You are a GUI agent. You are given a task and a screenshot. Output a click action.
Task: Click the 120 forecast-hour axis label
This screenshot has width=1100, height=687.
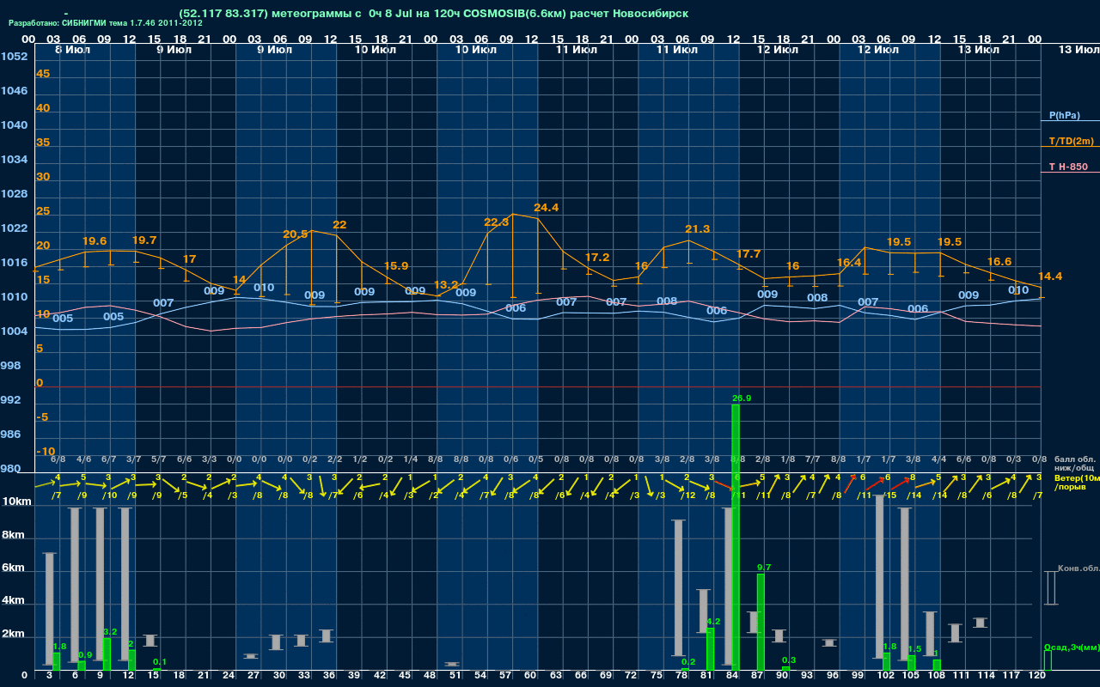tap(1036, 677)
